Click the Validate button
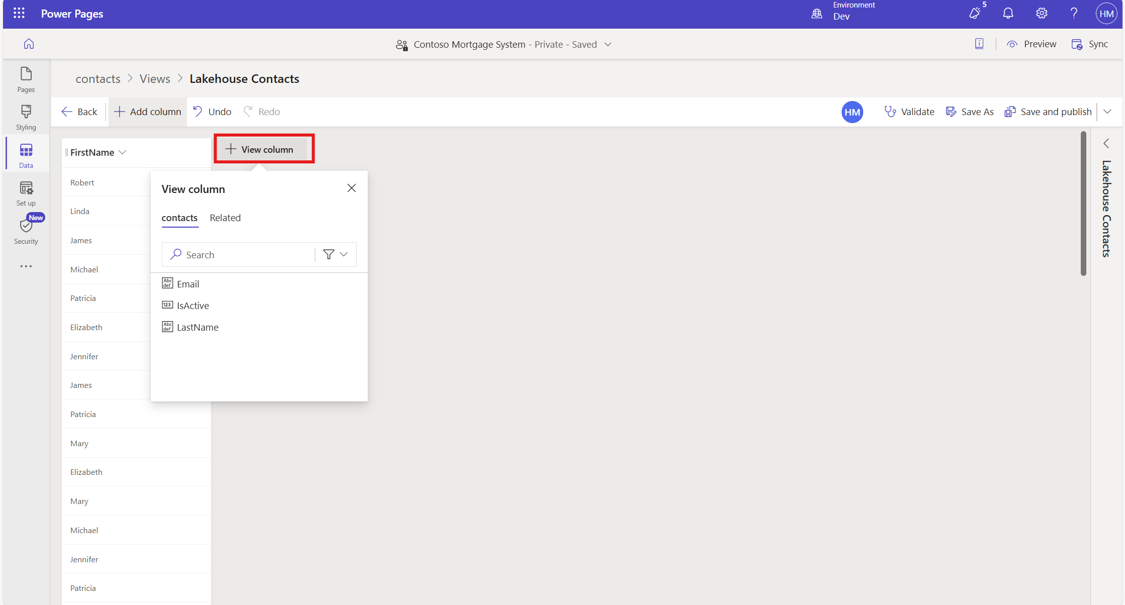1125x605 pixels. [909, 112]
